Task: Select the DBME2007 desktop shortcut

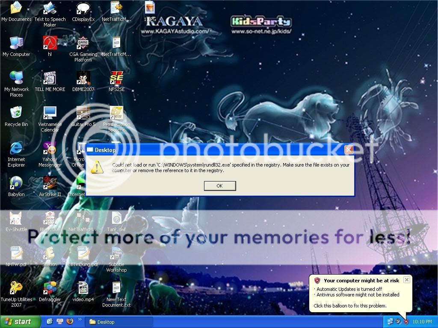Action: [x=83, y=81]
